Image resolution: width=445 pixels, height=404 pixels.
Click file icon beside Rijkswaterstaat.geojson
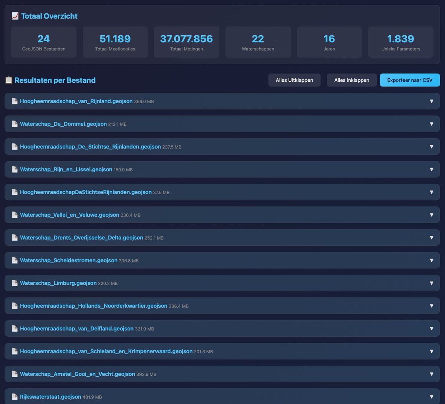[x=14, y=397]
